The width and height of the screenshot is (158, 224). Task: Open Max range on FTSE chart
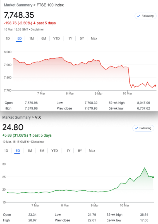click(x=94, y=38)
